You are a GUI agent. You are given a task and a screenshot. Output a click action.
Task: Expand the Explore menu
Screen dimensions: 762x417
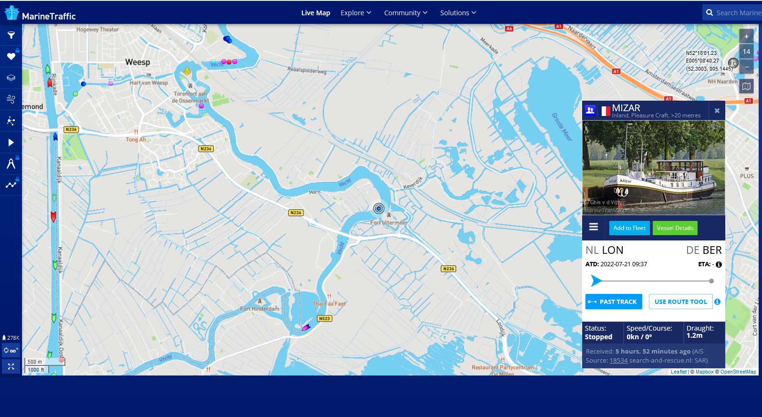[x=356, y=13]
